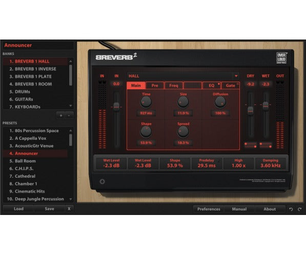The width and height of the screenshot is (306, 255).
Task: Select preset 2. A Cappella Vox
Action: (35, 139)
